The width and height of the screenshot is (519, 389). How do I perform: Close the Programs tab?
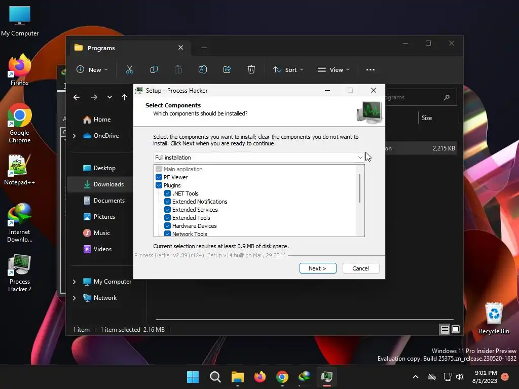(x=181, y=48)
